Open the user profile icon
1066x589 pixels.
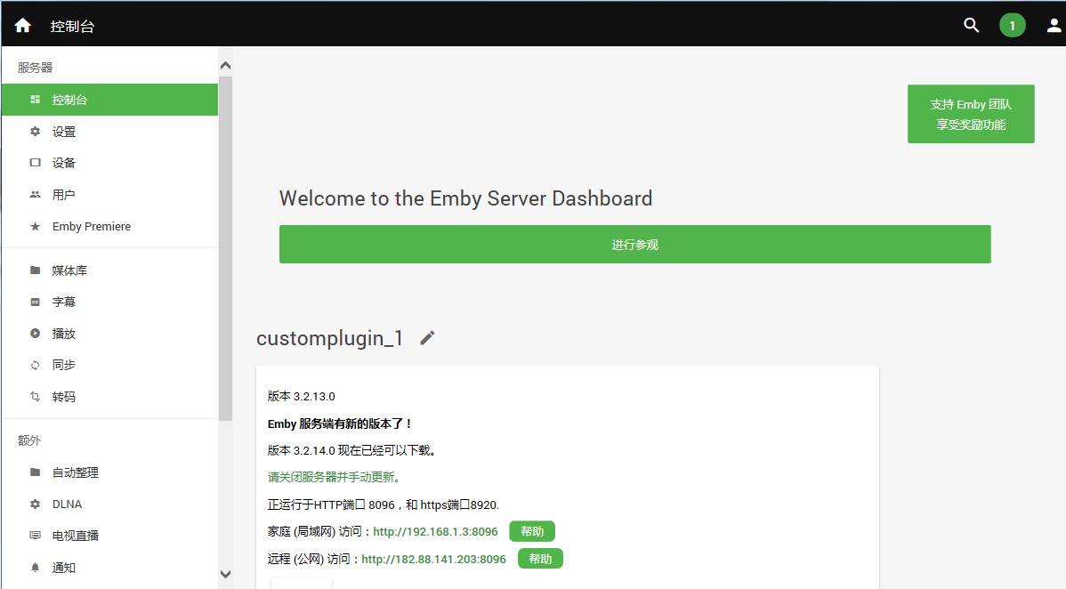[x=1054, y=25]
